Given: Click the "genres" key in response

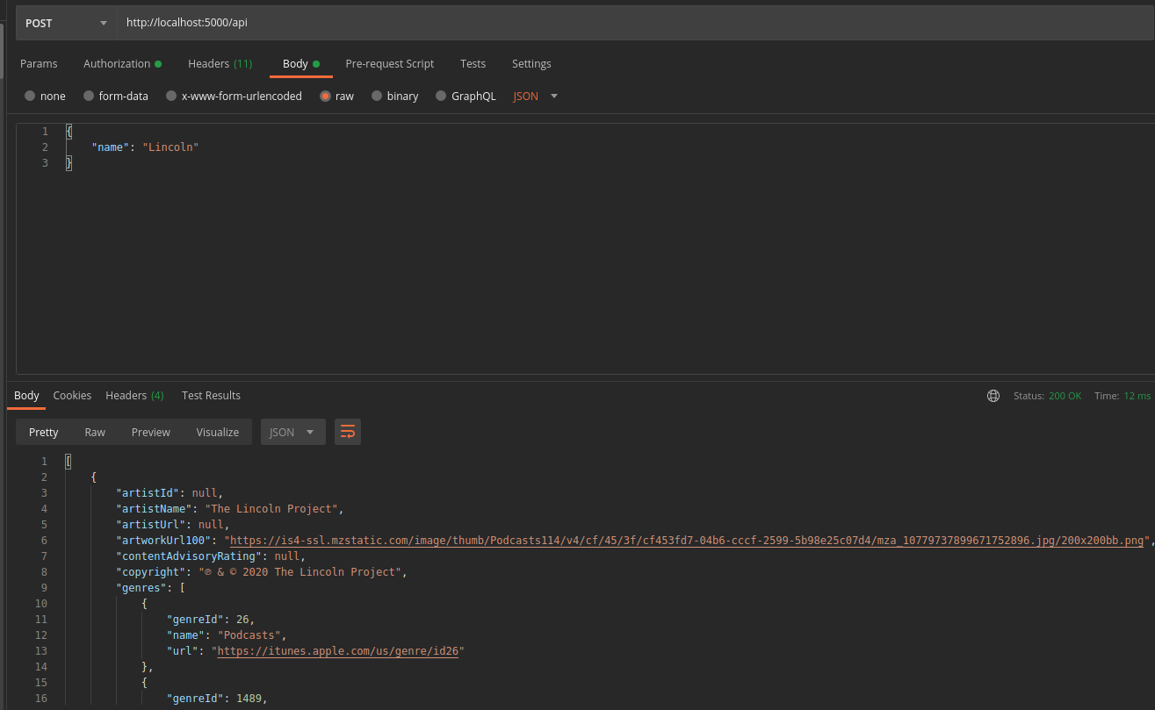Looking at the screenshot, I should click(x=141, y=588).
